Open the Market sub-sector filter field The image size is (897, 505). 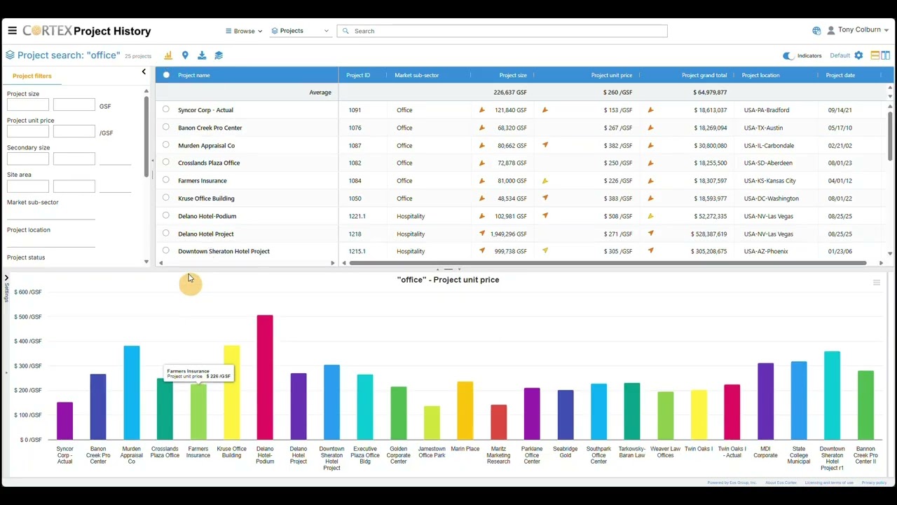pos(50,213)
